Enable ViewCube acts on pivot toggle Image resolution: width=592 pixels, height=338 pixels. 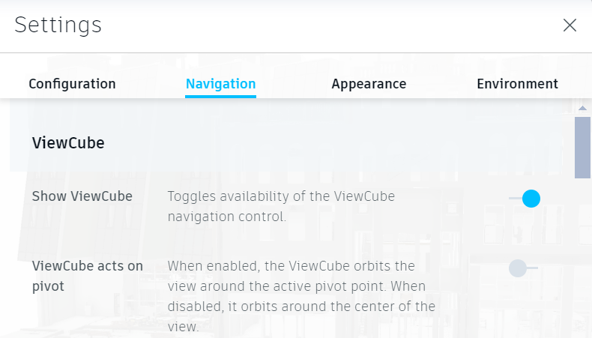click(x=523, y=268)
